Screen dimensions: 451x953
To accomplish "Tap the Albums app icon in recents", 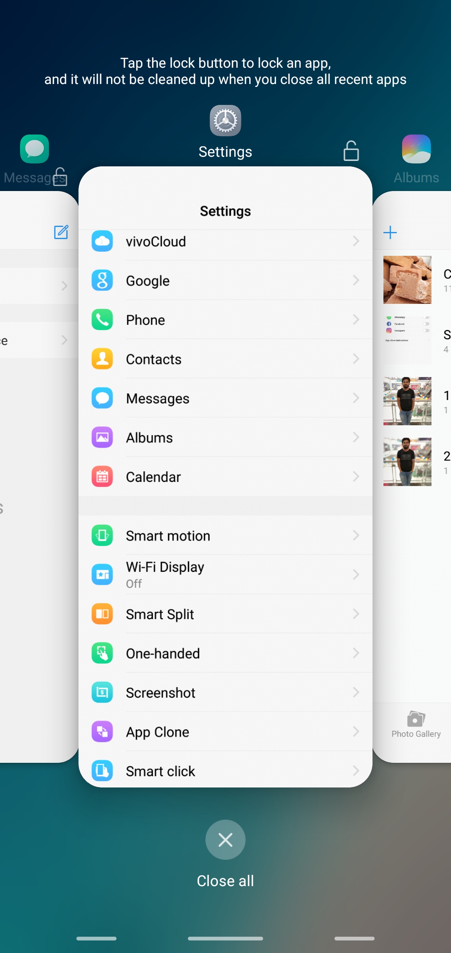I will coord(416,149).
